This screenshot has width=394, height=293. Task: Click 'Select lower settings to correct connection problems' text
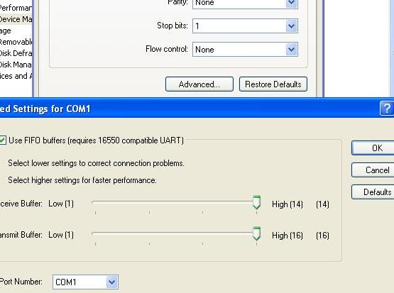click(96, 163)
